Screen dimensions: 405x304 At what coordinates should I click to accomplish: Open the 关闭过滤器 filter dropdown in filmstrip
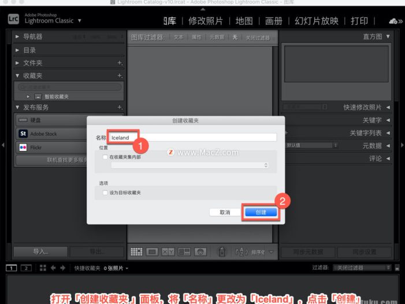pos(362,268)
